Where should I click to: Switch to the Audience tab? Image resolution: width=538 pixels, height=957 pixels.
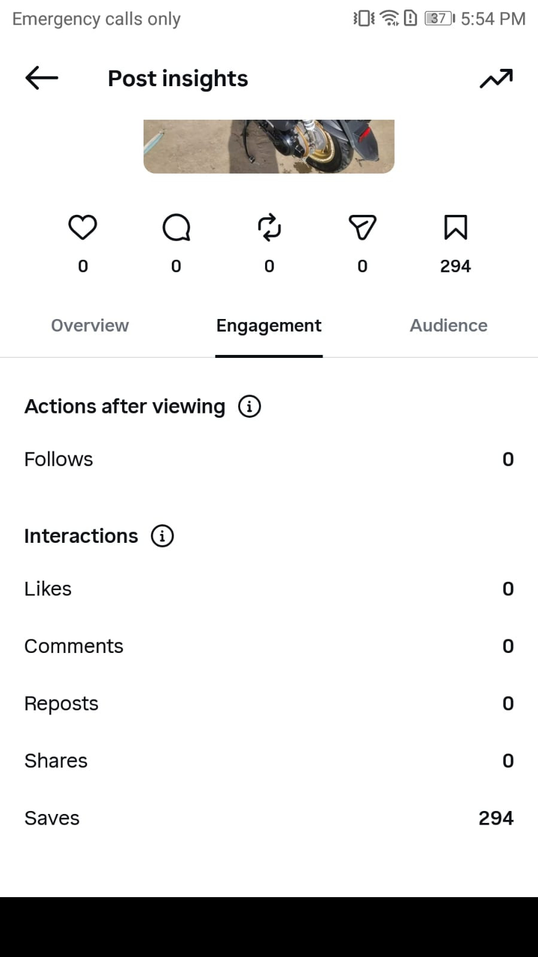click(x=448, y=326)
